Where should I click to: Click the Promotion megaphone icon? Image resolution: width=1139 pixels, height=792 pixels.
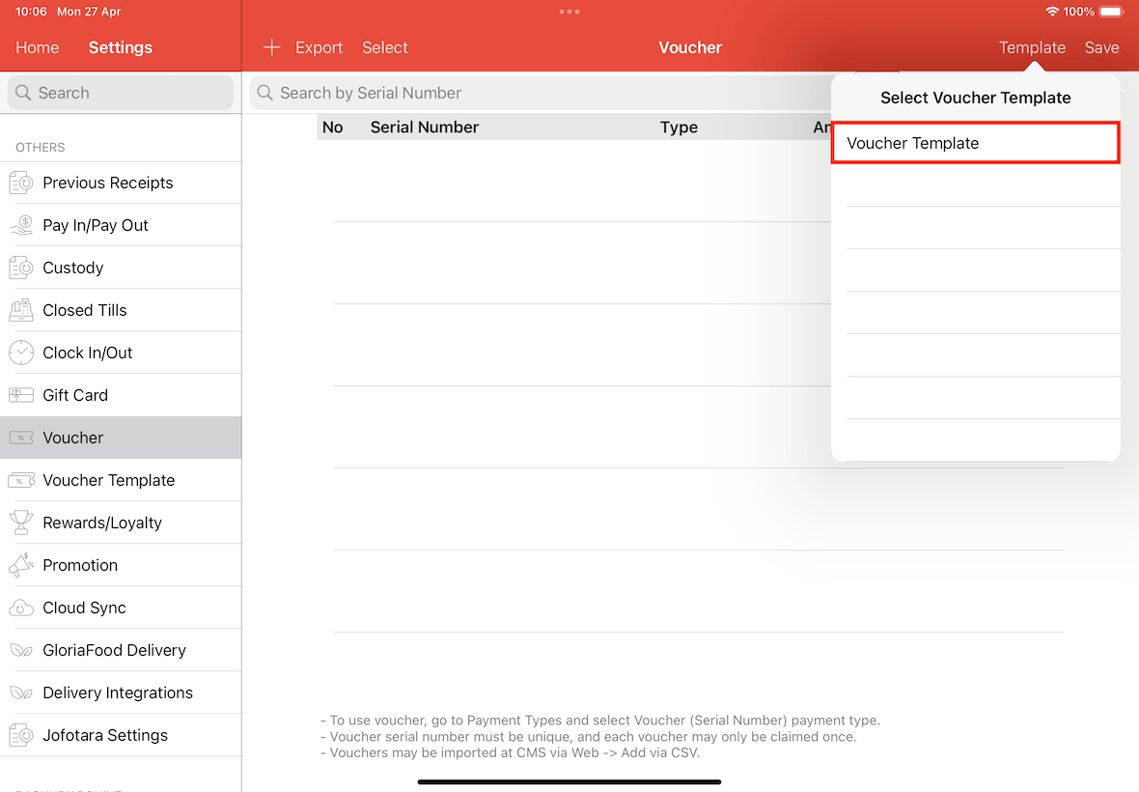click(21, 565)
